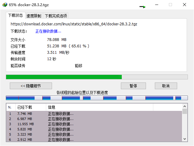Click the 已经下载 column header
The height and width of the screenshot is (146, 194).
[x=31, y=107]
